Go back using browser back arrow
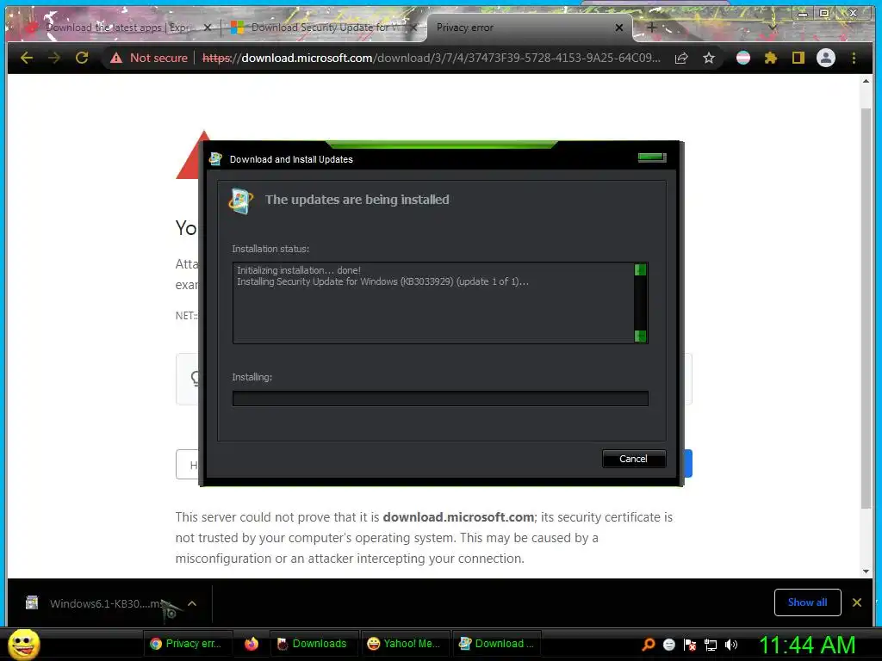The image size is (882, 661). click(27, 58)
